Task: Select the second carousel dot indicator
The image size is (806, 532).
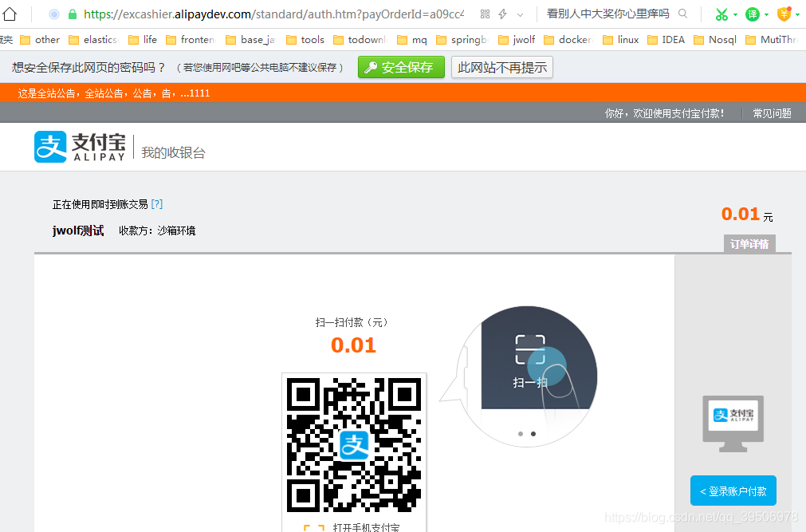Action: [533, 434]
